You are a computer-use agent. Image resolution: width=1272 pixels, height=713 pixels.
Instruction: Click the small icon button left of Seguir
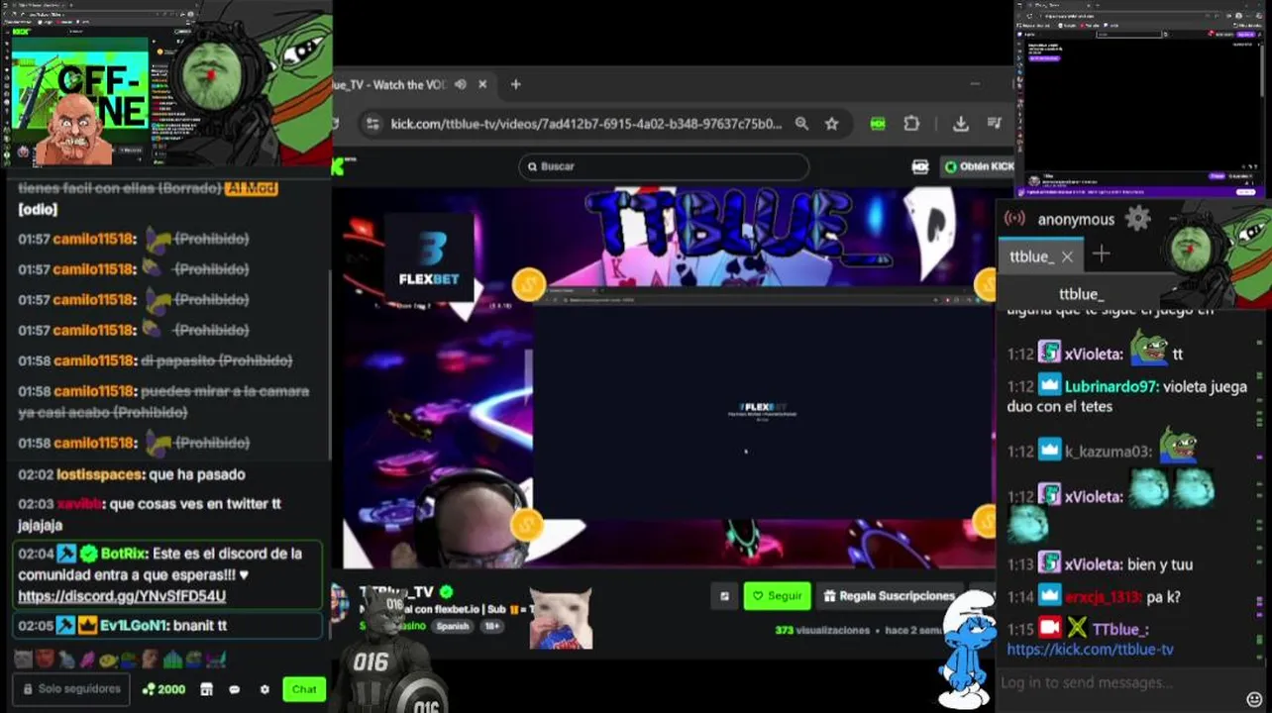click(724, 596)
